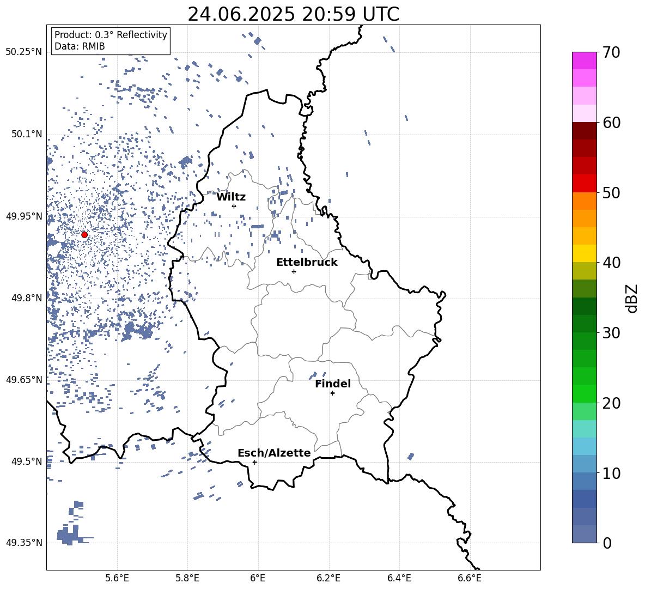Screen dimensions: 645x589
Task: Click the bright green swatch above 20
Action: (585, 393)
